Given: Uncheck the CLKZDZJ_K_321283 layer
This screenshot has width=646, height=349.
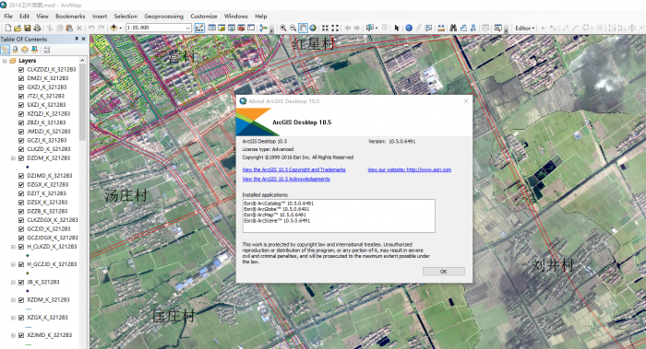Looking at the screenshot, I should 21,69.
